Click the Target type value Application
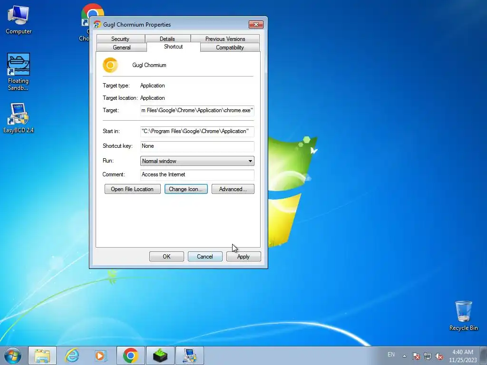 coord(153,86)
